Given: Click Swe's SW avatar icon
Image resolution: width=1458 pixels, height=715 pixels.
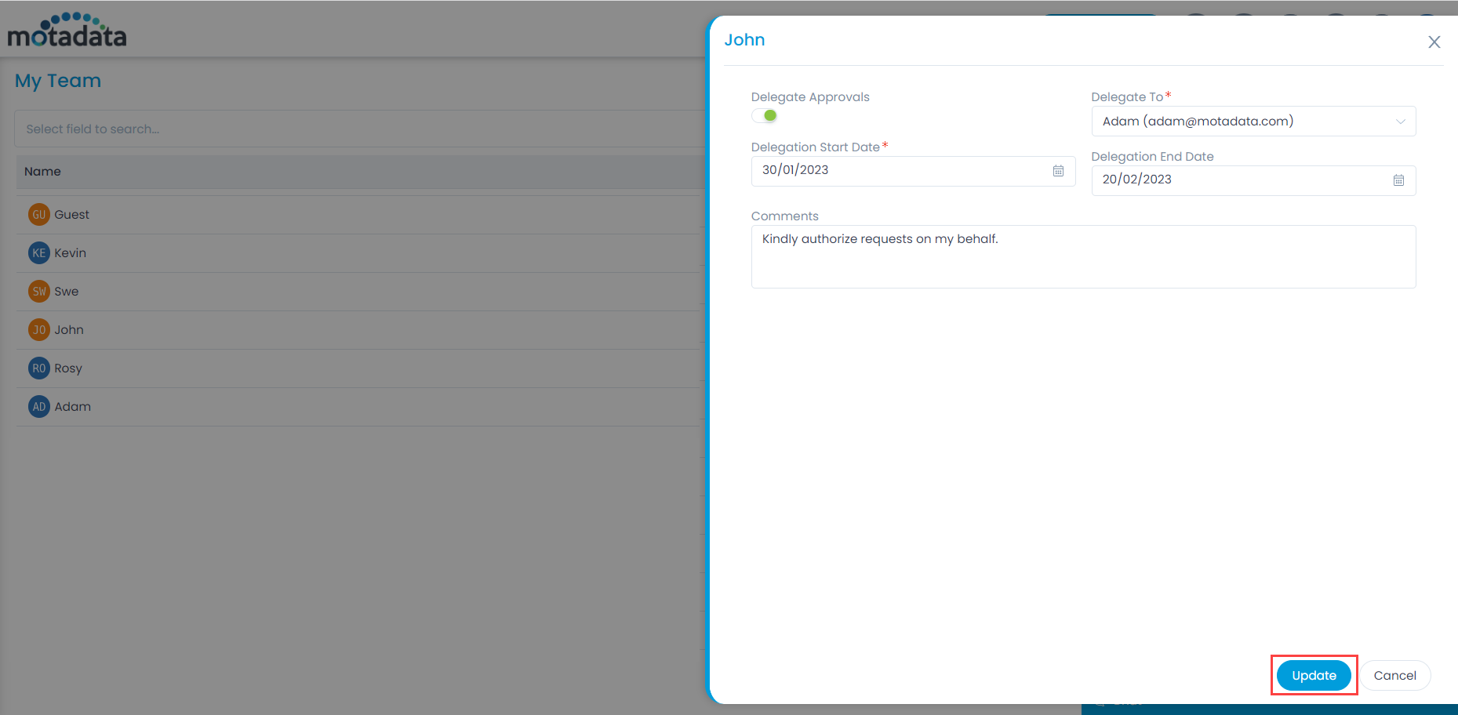Looking at the screenshot, I should [39, 292].
